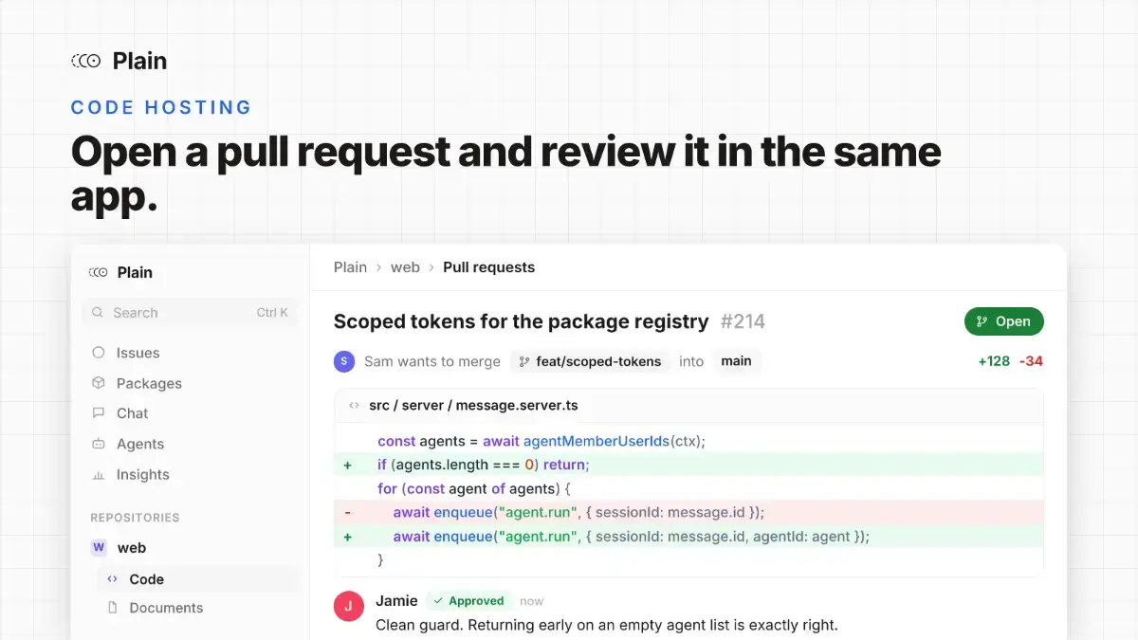Click the Open pull request status button
Viewport: 1138px width, 640px height.
tap(1004, 321)
